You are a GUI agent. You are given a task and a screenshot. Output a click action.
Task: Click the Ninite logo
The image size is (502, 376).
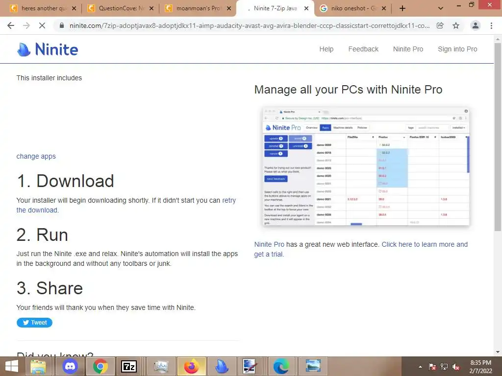pos(48,49)
